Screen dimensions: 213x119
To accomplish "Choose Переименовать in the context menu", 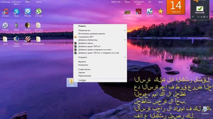I will point(100,76).
